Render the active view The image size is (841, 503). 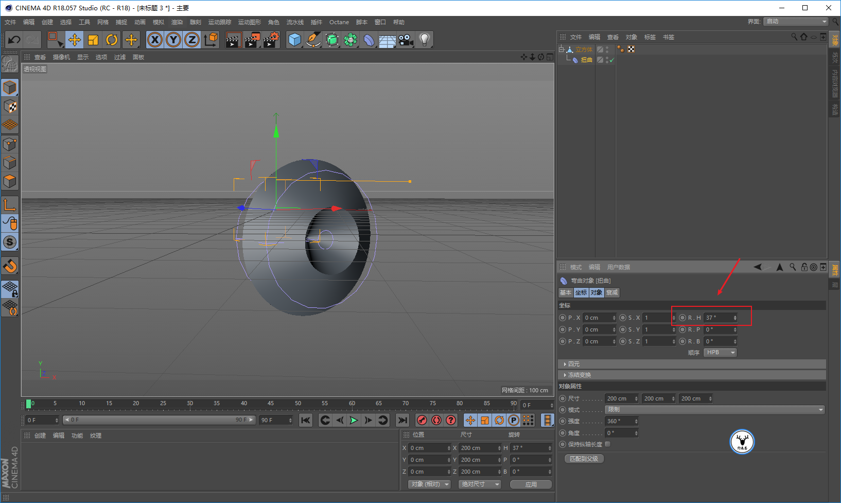pyautogui.click(x=234, y=40)
